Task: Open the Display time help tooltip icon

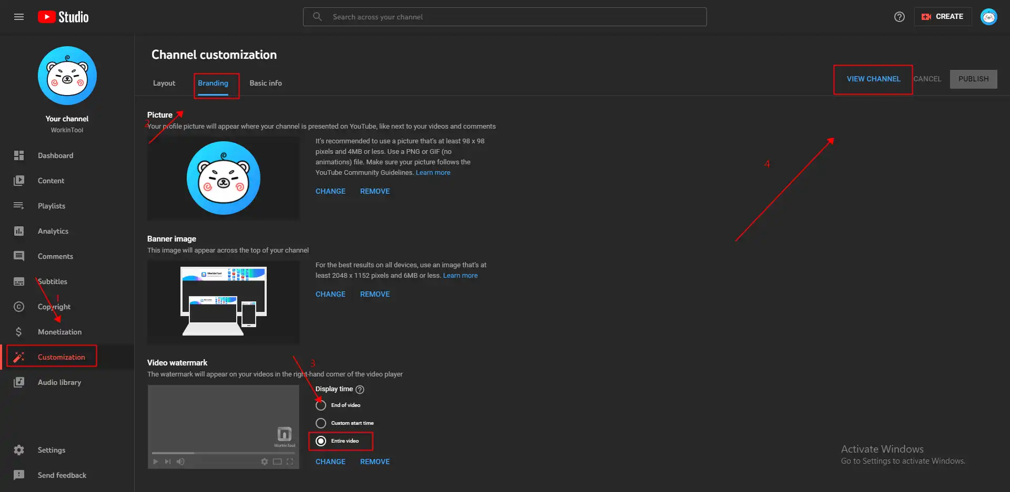Action: point(360,390)
